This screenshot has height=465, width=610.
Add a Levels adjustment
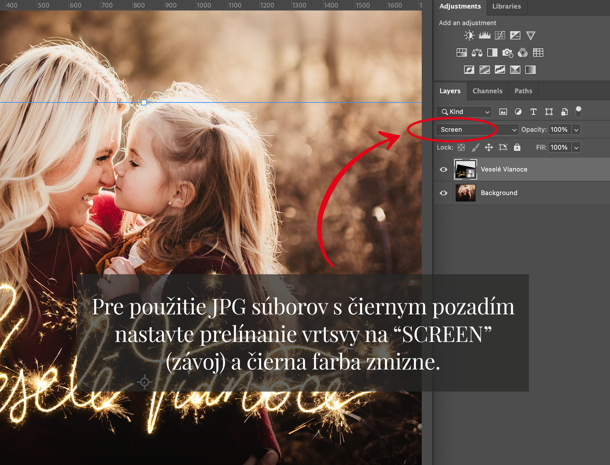(x=484, y=36)
